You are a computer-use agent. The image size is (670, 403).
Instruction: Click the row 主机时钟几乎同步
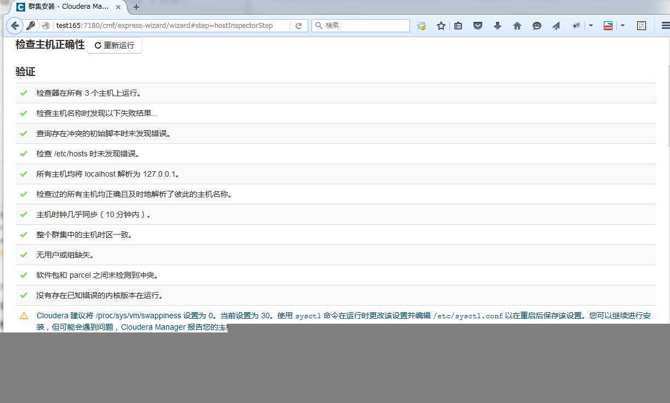tap(336, 214)
